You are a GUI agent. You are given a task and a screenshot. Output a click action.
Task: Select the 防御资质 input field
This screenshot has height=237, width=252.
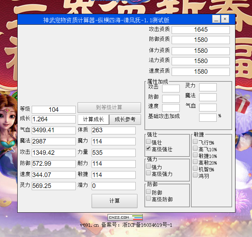click(201, 40)
